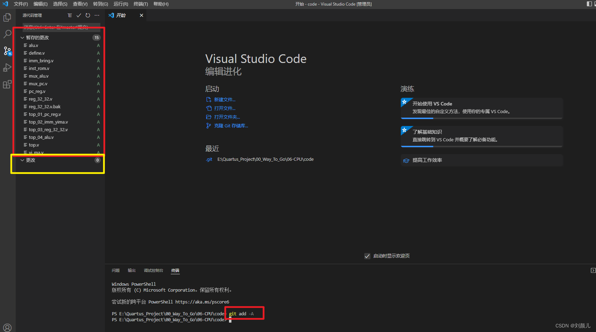Toggle the sidebar layout icon at top right
Image resolution: width=596 pixels, height=332 pixels.
pyautogui.click(x=589, y=4)
